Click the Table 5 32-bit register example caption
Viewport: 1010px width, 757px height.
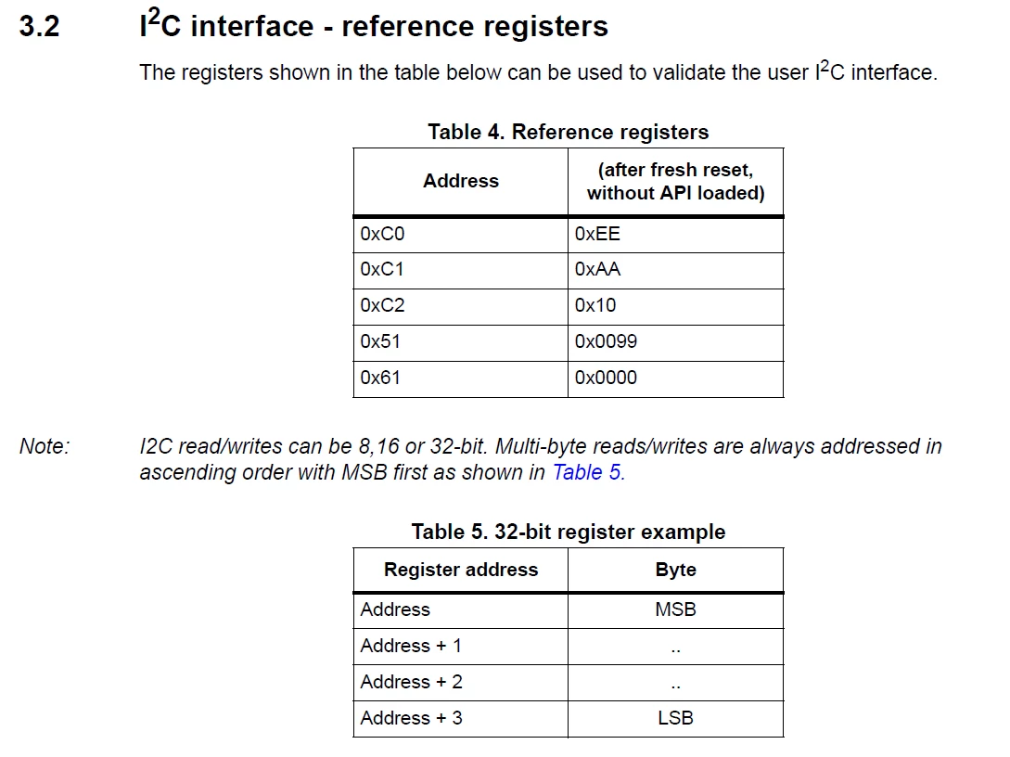point(569,532)
